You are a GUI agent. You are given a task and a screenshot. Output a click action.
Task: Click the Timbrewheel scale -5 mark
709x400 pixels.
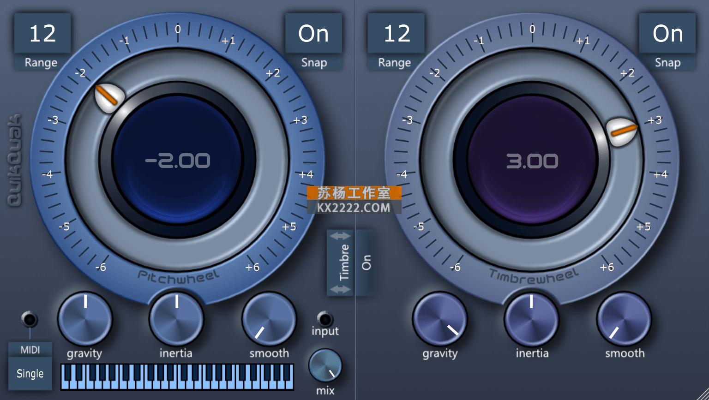click(419, 227)
